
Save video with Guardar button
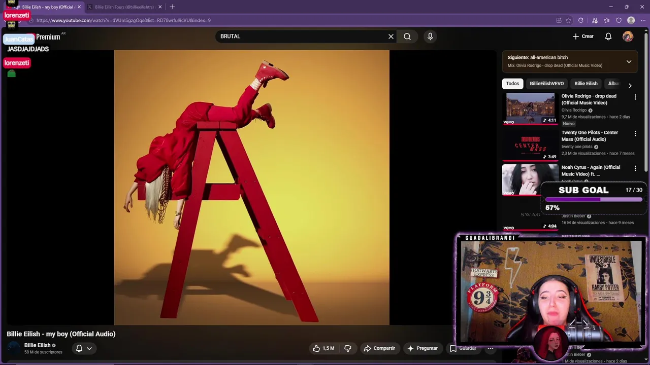coord(463,348)
